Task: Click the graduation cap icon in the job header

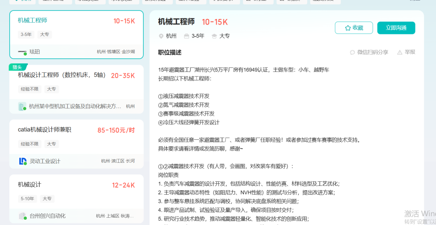Action: click(x=214, y=36)
